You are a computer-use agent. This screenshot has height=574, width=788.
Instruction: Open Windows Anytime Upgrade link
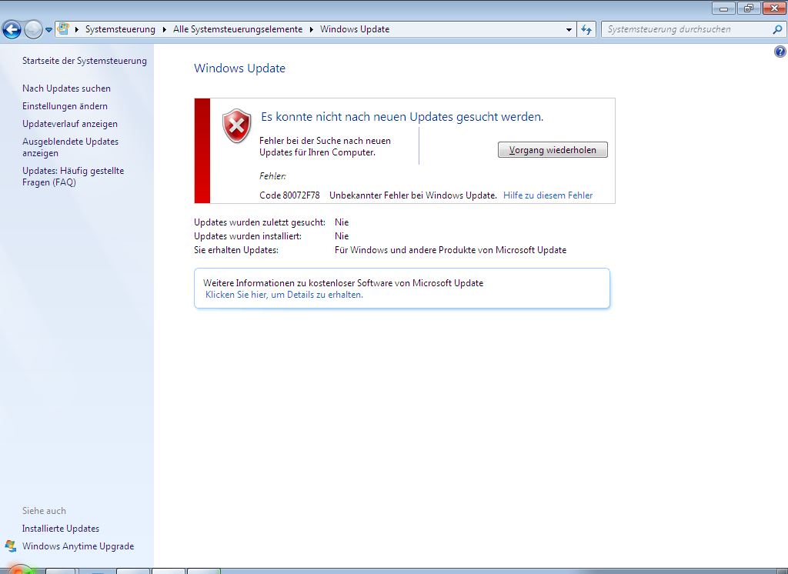point(78,546)
